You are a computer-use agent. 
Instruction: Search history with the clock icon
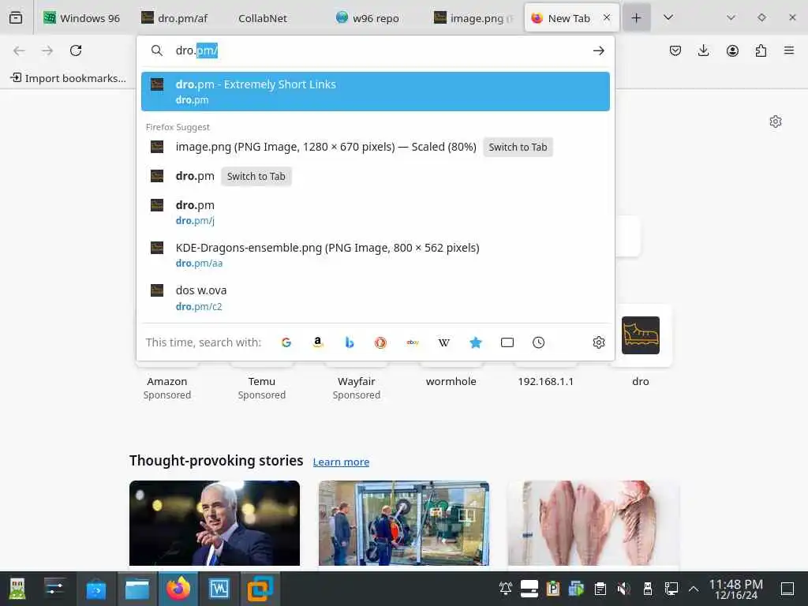tap(538, 342)
